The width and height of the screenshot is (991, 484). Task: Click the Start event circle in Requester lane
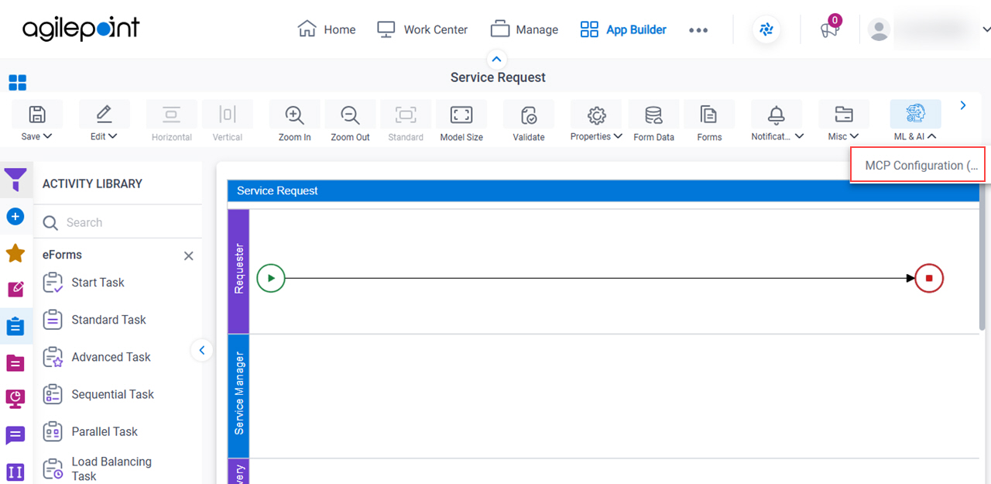click(271, 278)
